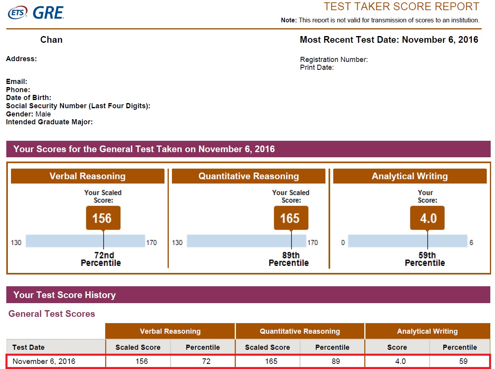Viewport: 495px width, 369px height.
Task: Click the Date of Birth label
Action: [29, 98]
